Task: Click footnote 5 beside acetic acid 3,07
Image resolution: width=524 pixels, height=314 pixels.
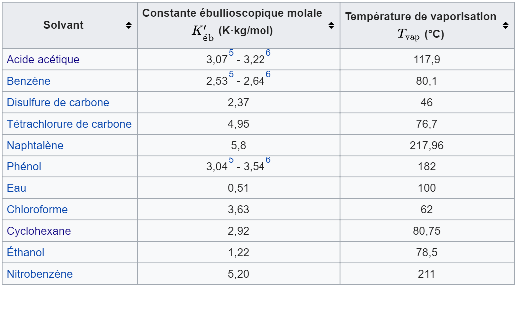Action: [x=231, y=53]
